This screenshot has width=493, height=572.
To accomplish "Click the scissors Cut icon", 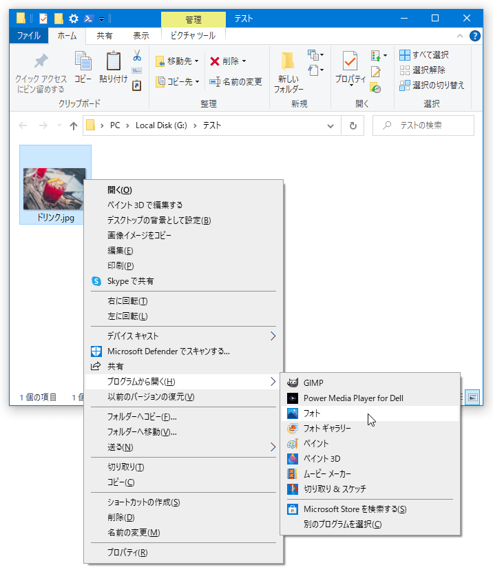I will tap(137, 55).
